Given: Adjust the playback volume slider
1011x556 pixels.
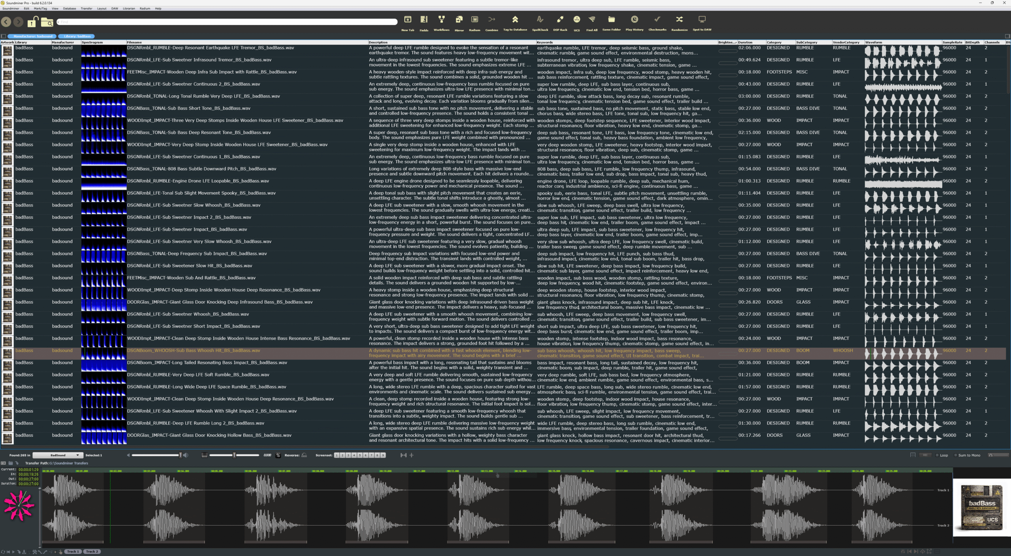Looking at the screenshot, I should click(x=181, y=455).
